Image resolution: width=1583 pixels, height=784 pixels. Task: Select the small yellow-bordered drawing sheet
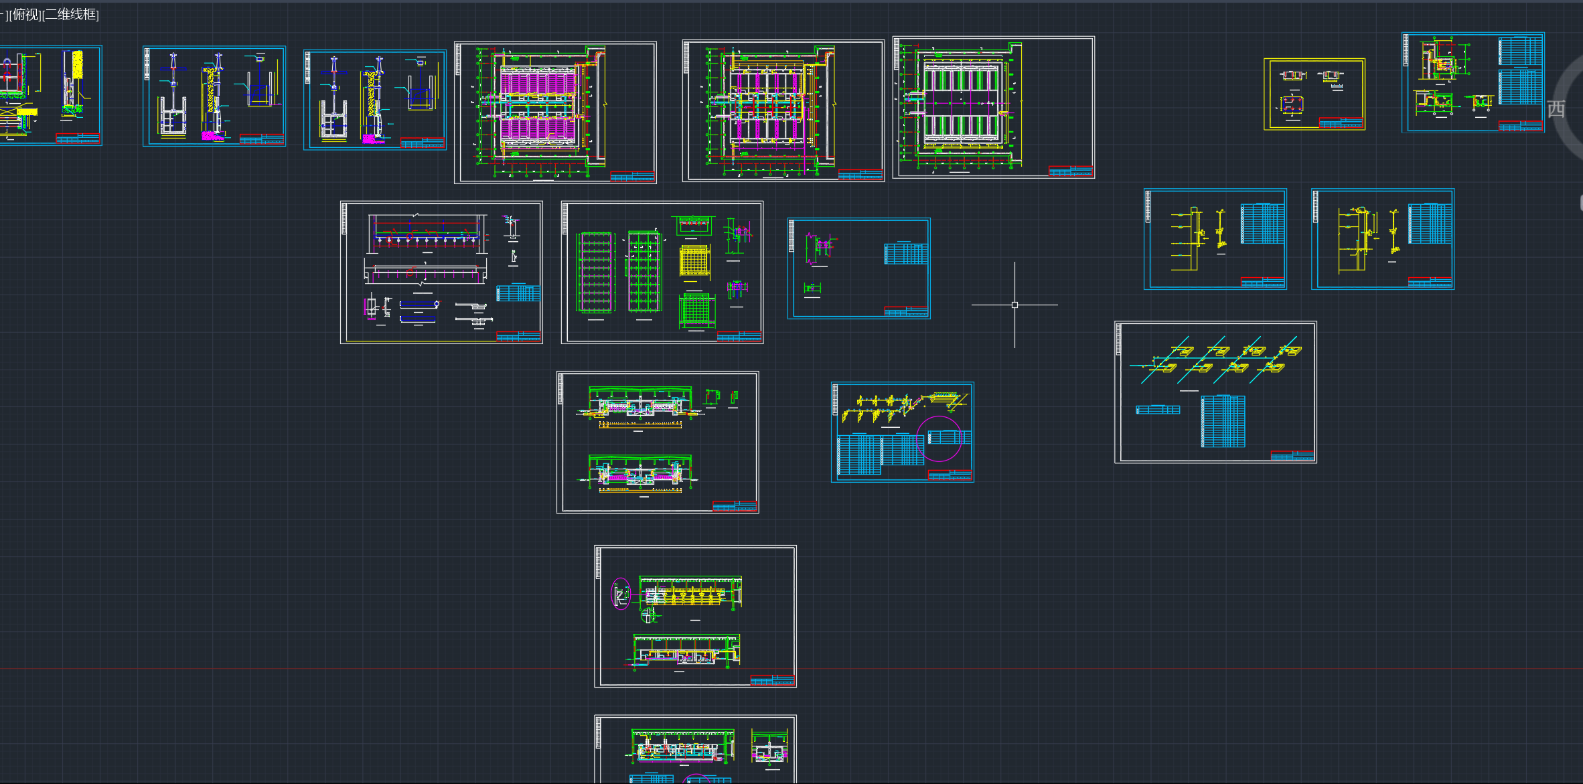pyautogui.click(x=1314, y=94)
